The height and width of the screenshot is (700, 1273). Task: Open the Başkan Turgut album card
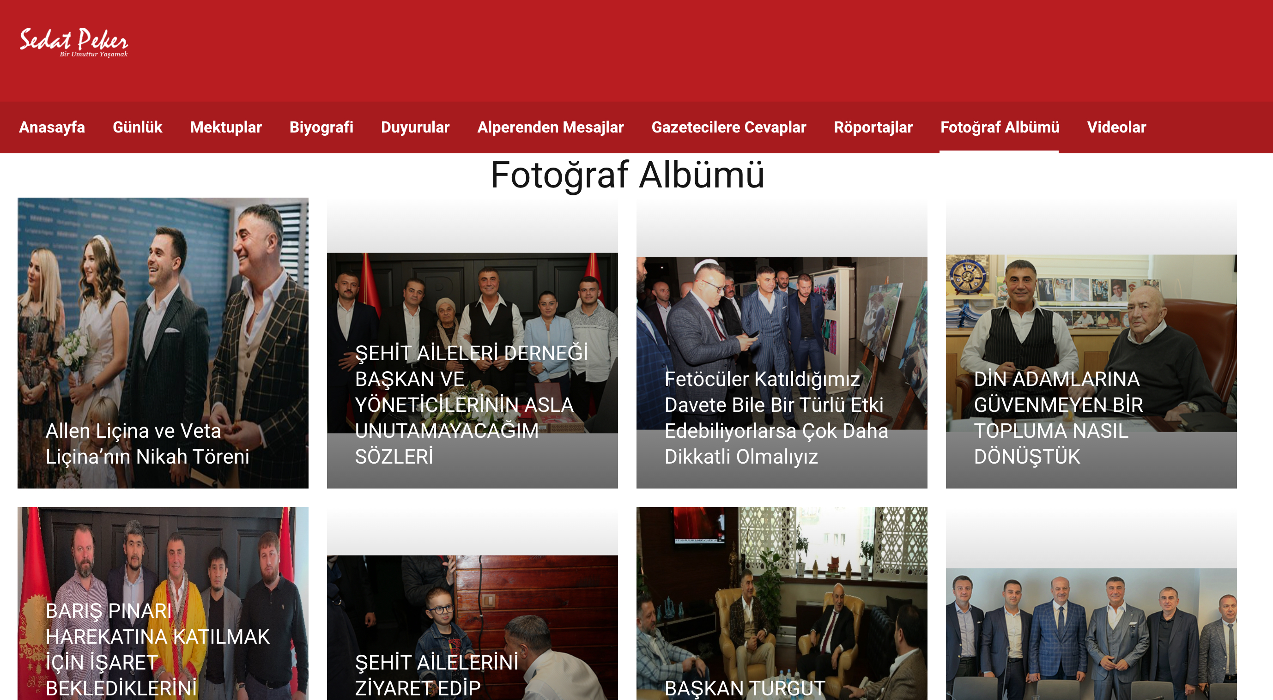point(744,687)
